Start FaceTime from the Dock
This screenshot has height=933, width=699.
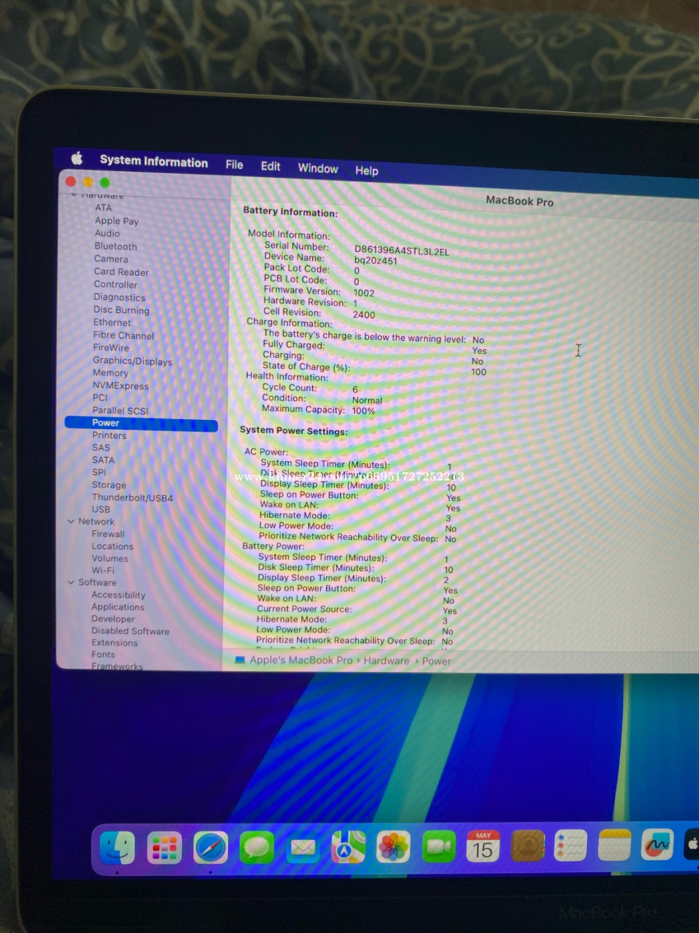[x=439, y=847]
